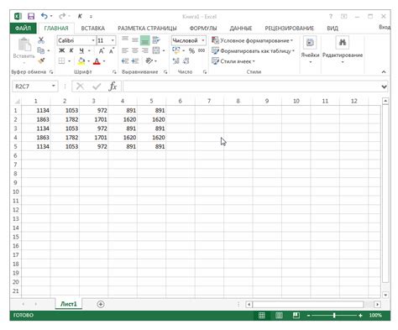The image size is (398, 330).
Task: Switch to Page Layout view icon
Action: [279, 316]
